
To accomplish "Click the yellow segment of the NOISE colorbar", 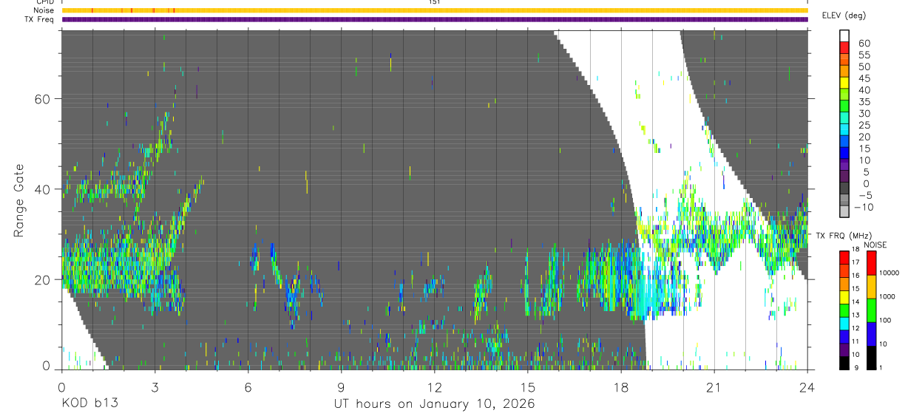I will click(x=871, y=287).
